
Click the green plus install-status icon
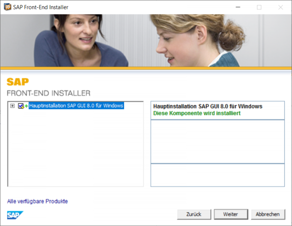point(26,106)
